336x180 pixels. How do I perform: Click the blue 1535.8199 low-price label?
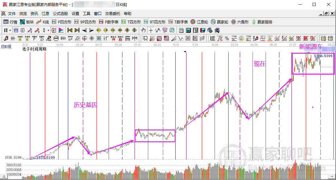(x=45, y=158)
